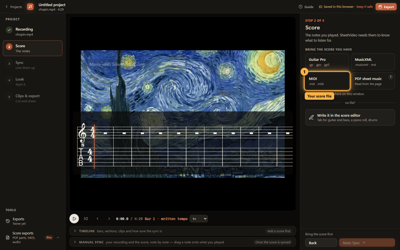Play the video
400x250 pixels.
click(x=74, y=219)
